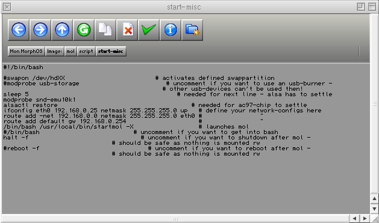Click the '# needed for ac97-chip to settle' comment

point(249,105)
